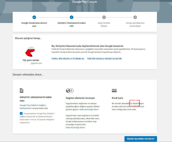Select 'Hesap ayrıntılarınızı tamamlayın' step label
The image size is (172, 142).
135,24
